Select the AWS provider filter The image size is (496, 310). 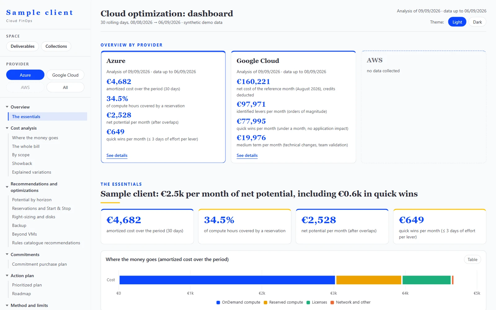[x=25, y=87]
